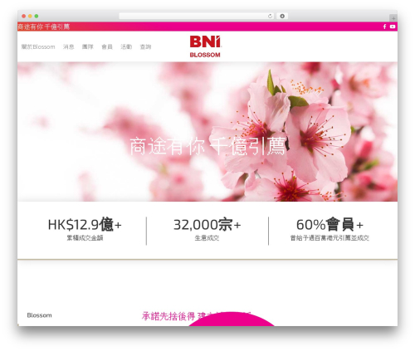The height and width of the screenshot is (351, 415).
Task: Reload the page with the refresh icon
Action: 270,16
